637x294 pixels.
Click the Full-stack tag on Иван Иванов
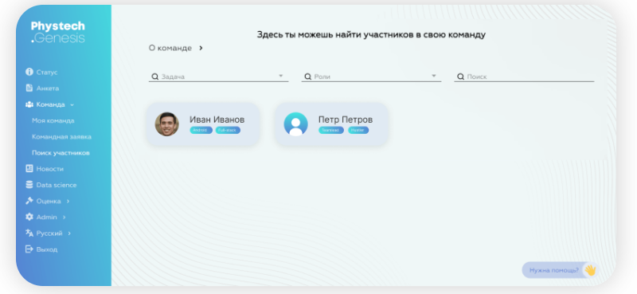228,130
